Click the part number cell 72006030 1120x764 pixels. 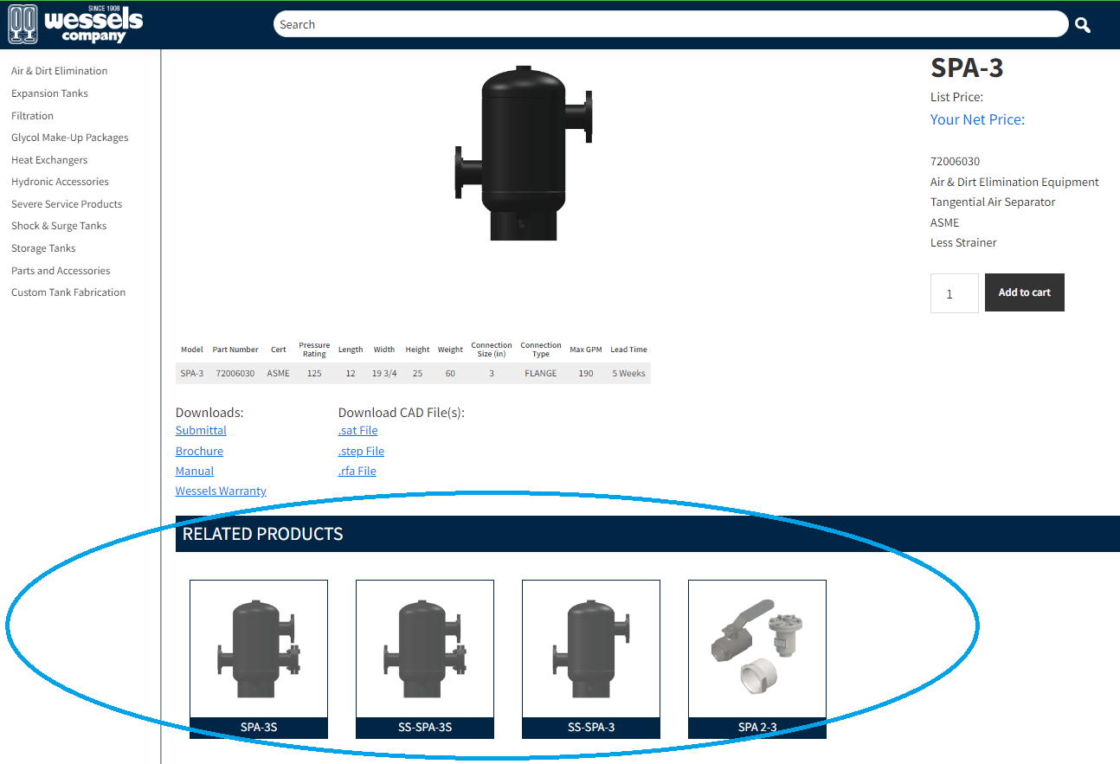pyautogui.click(x=235, y=374)
